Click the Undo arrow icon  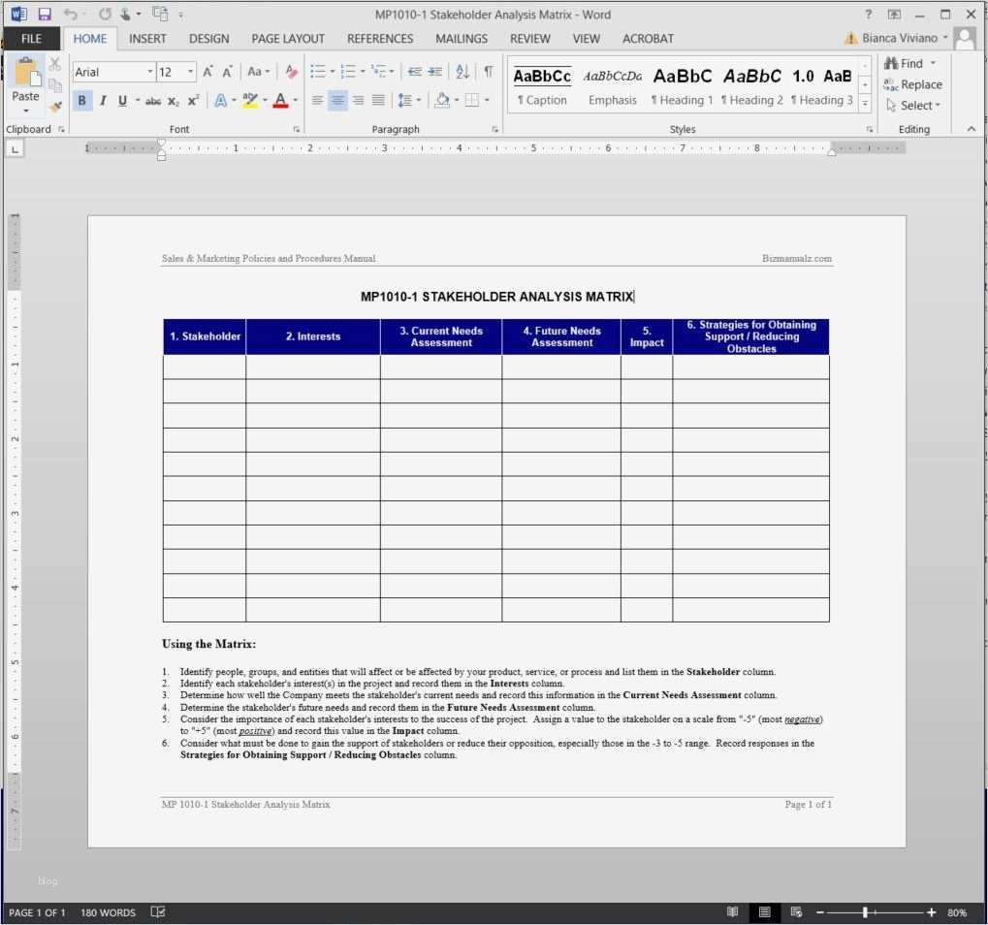(70, 14)
